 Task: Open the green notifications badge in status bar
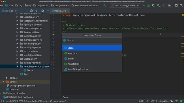click(x=181, y=101)
